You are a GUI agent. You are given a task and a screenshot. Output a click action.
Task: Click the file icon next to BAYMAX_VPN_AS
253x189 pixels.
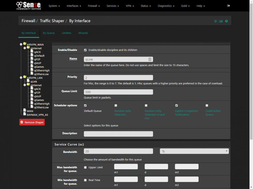point(25,114)
